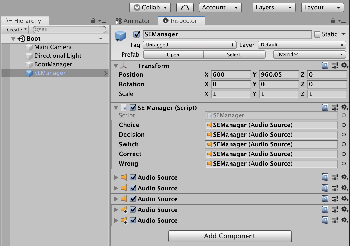Collapse the SE Manager script foldout
This screenshot has width=350, height=246.
click(x=116, y=108)
